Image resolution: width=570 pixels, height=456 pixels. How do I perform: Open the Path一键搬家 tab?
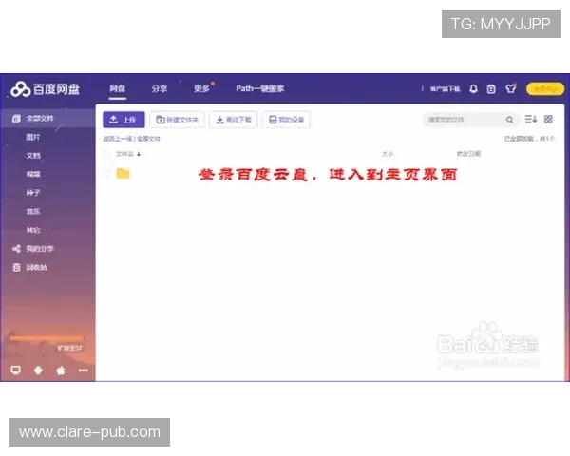(x=260, y=88)
